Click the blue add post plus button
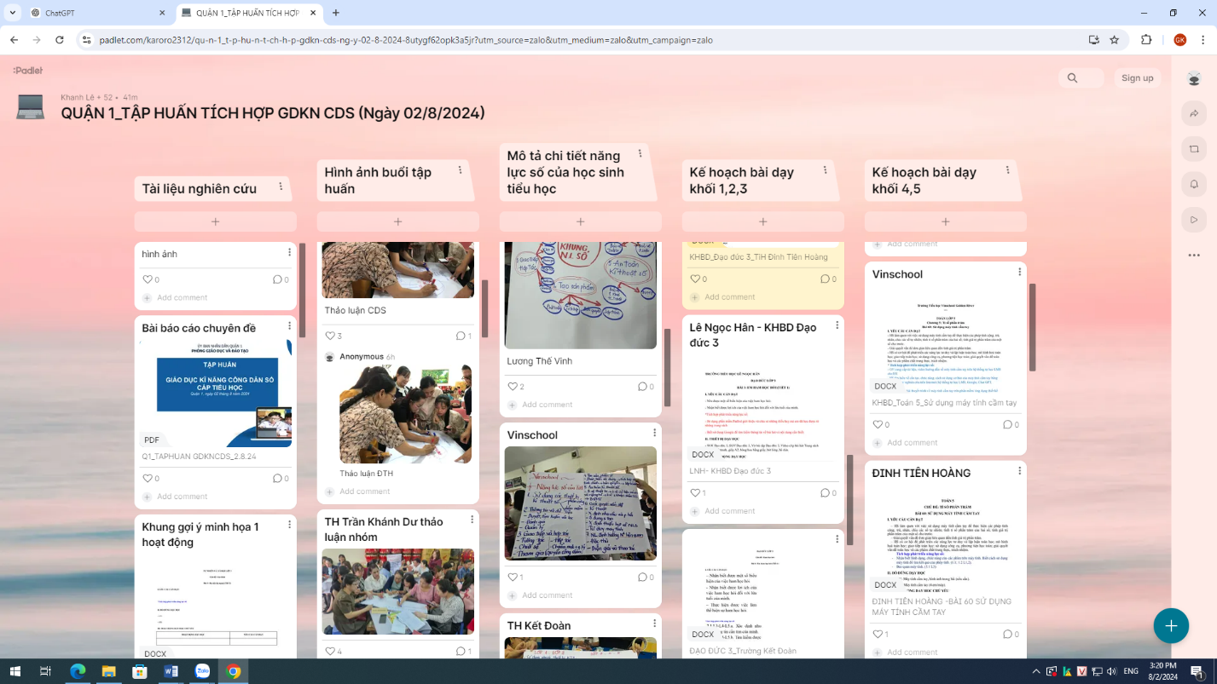 coord(1171,626)
